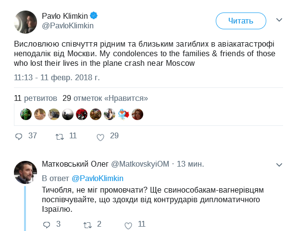Open Матковський Олег display name link
The width and height of the screenshot is (297, 231).
click(x=75, y=164)
